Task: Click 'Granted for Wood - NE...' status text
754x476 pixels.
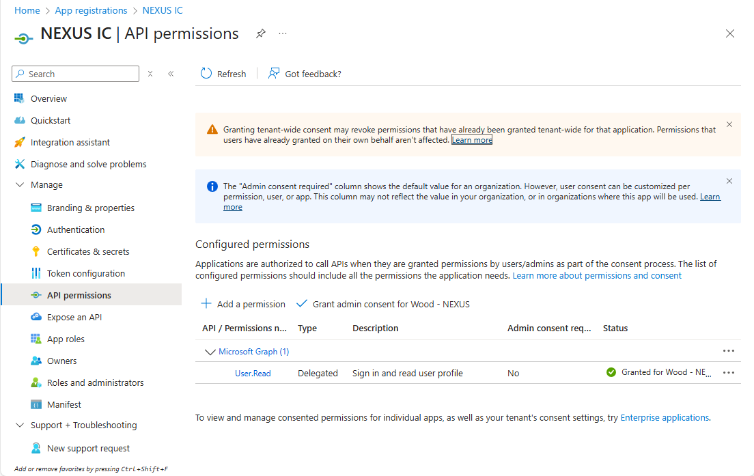Action: pyautogui.click(x=666, y=372)
